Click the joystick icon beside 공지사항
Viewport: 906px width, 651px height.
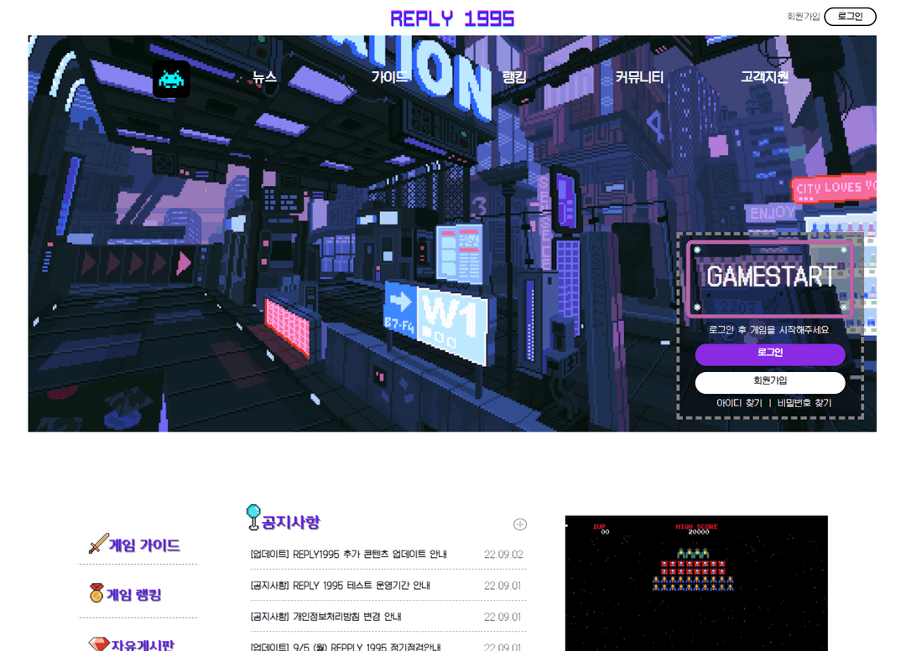point(253,517)
